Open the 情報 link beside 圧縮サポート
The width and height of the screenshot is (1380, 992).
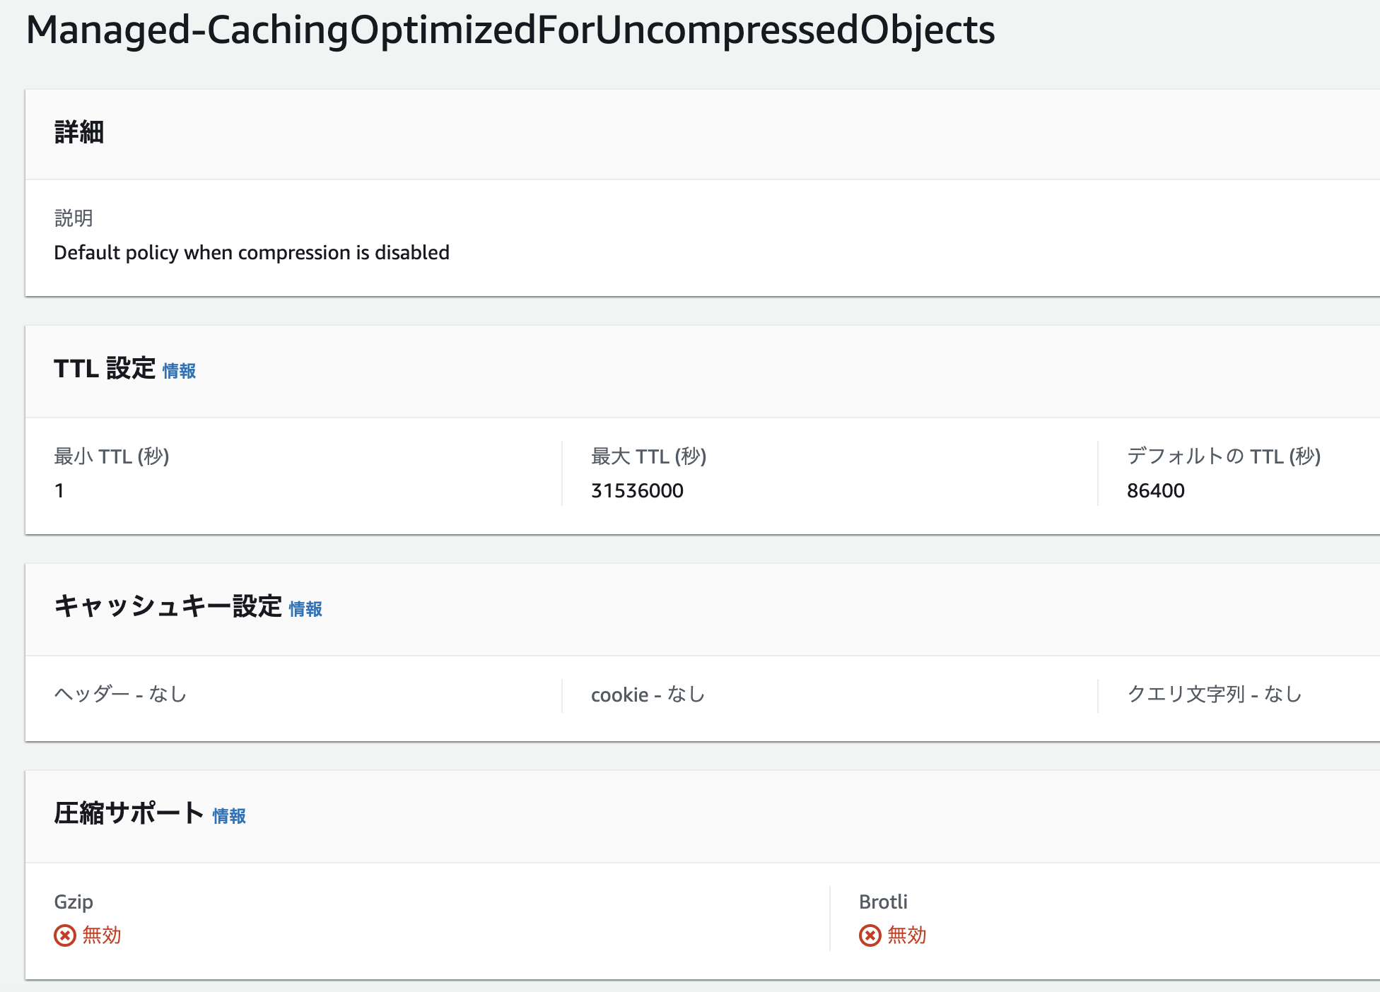(x=229, y=816)
